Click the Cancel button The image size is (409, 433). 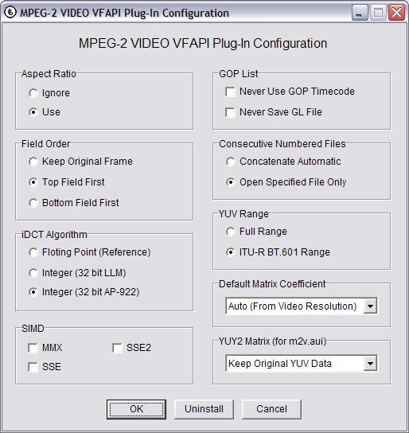tap(271, 409)
